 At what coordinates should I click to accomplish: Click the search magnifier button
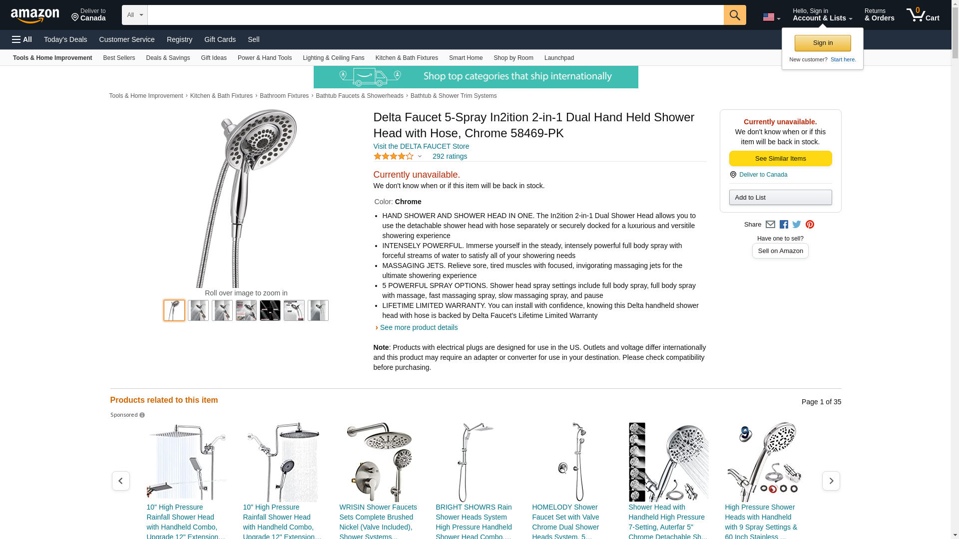(x=734, y=15)
